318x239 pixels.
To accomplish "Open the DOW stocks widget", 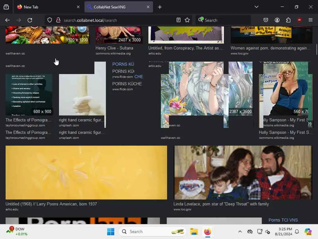I will (x=17, y=232).
